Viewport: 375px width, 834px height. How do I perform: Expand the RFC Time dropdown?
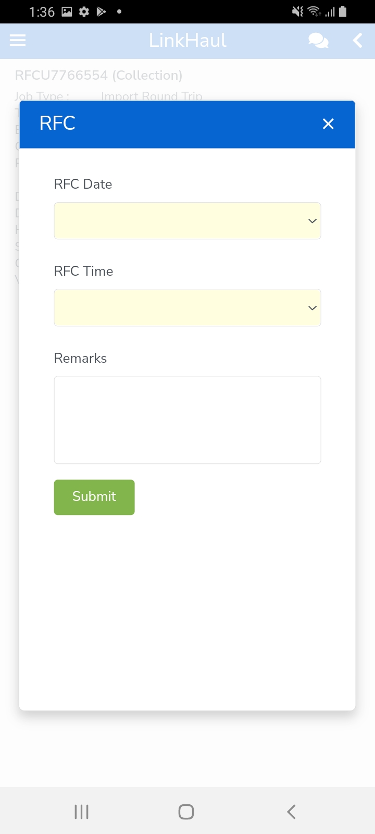click(x=187, y=308)
